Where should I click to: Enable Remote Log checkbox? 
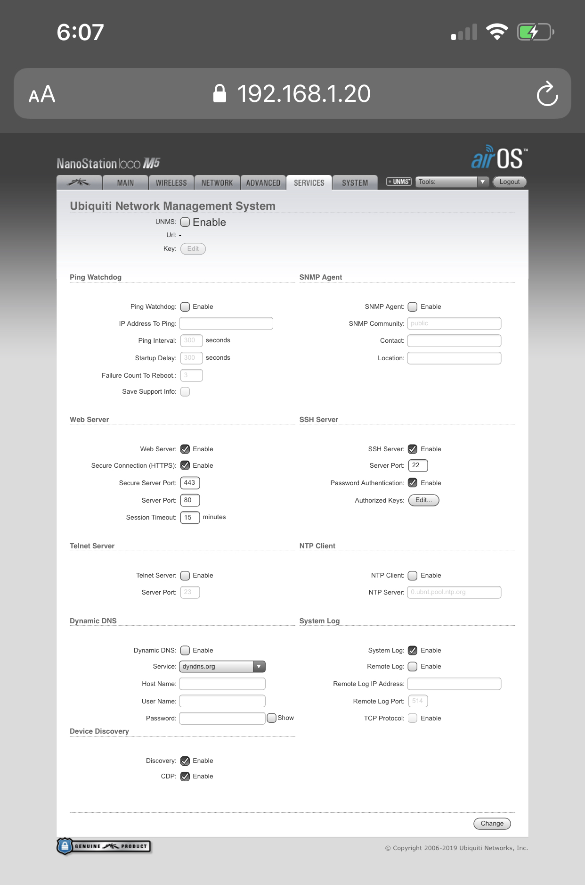pyautogui.click(x=413, y=666)
